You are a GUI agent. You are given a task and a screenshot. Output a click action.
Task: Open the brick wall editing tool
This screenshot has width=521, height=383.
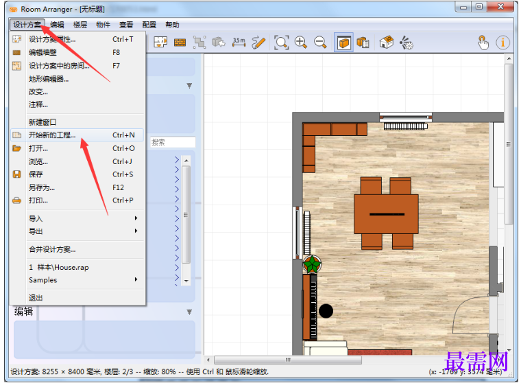[x=180, y=43]
